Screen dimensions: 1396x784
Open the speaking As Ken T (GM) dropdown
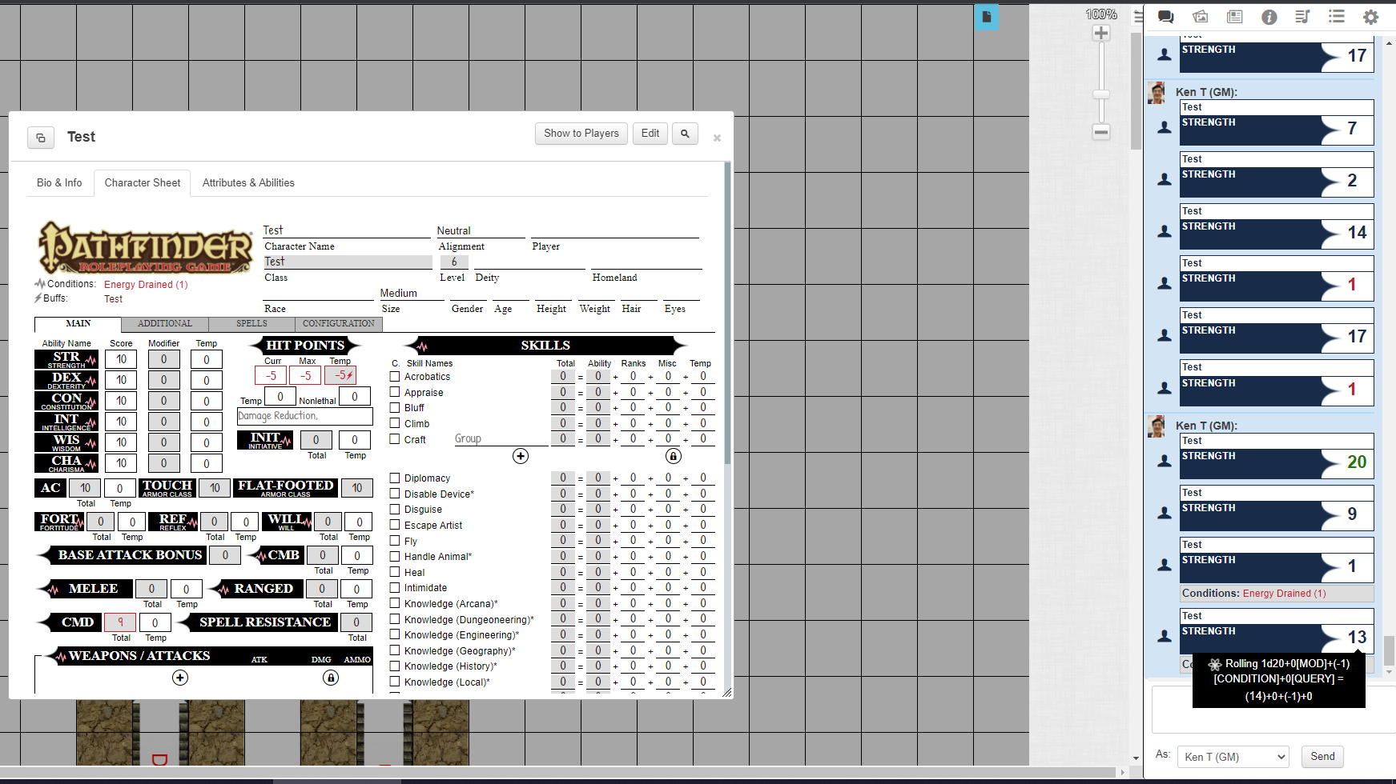[1233, 757]
